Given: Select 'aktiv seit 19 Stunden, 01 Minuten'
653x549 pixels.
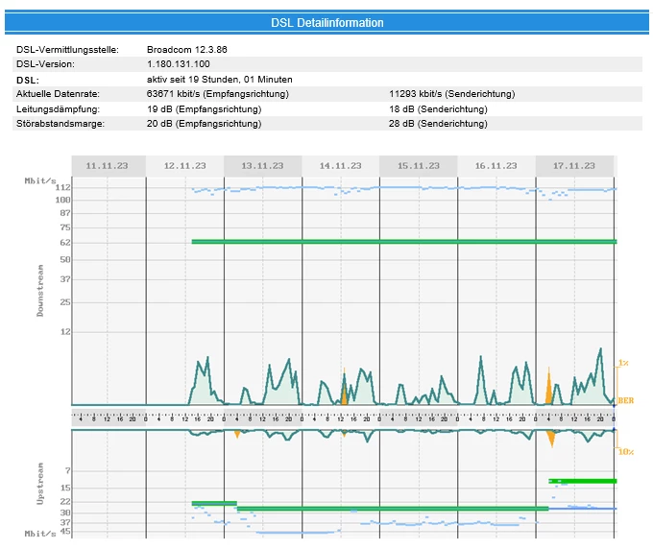Looking at the screenshot, I should pyautogui.click(x=220, y=79).
